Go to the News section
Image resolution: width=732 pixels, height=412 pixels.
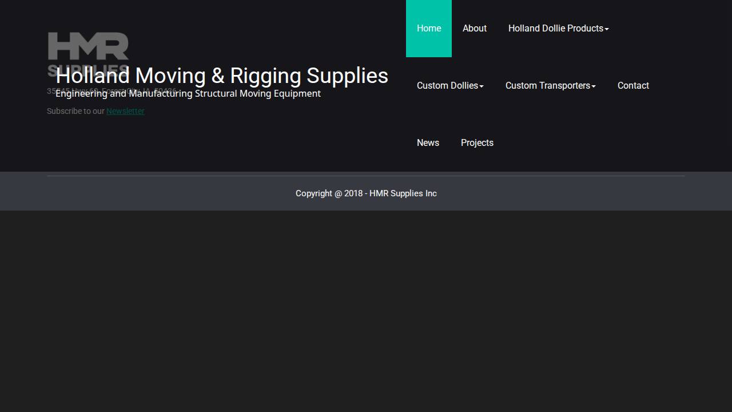(x=428, y=142)
